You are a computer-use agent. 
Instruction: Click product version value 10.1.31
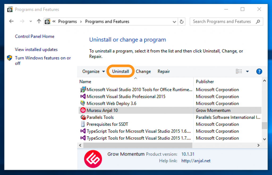point(188,154)
